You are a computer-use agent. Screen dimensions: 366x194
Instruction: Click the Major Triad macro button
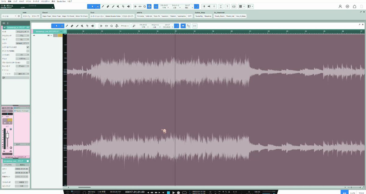tap(47, 16)
